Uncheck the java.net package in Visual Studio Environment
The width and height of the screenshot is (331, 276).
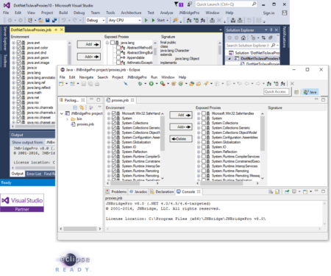pyautogui.click(x=19, y=97)
